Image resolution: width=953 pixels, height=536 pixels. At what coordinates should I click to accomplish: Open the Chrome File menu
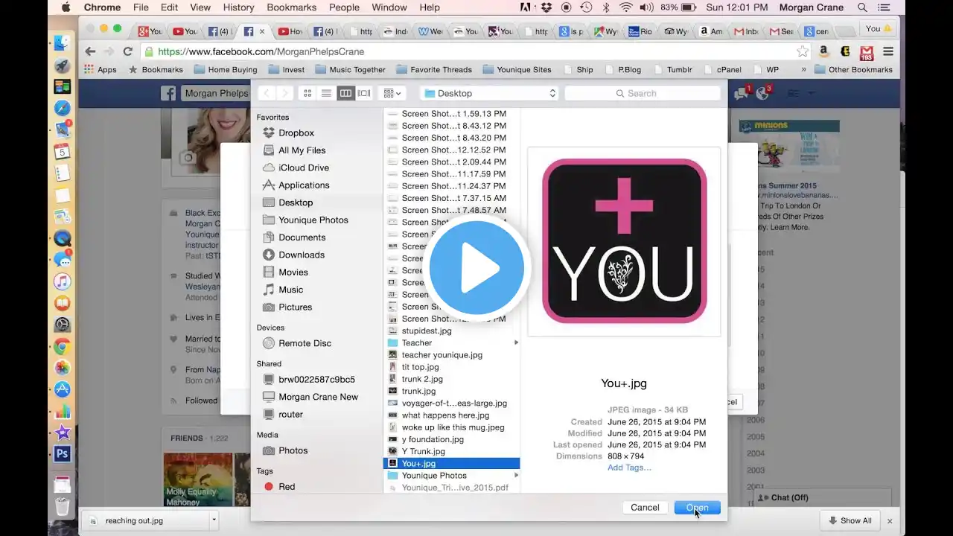tap(141, 7)
